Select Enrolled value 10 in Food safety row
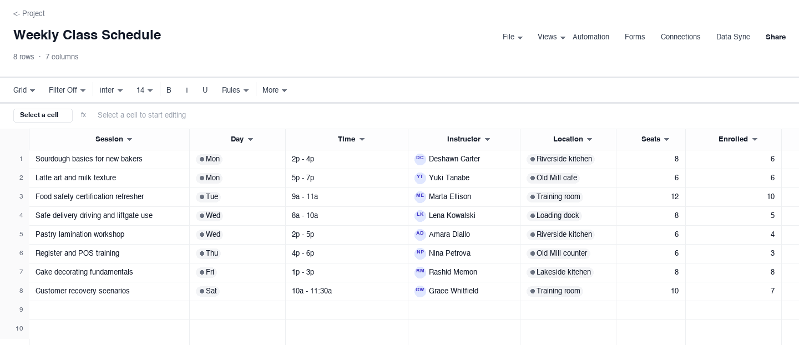This screenshot has height=345, width=799. click(x=734, y=197)
